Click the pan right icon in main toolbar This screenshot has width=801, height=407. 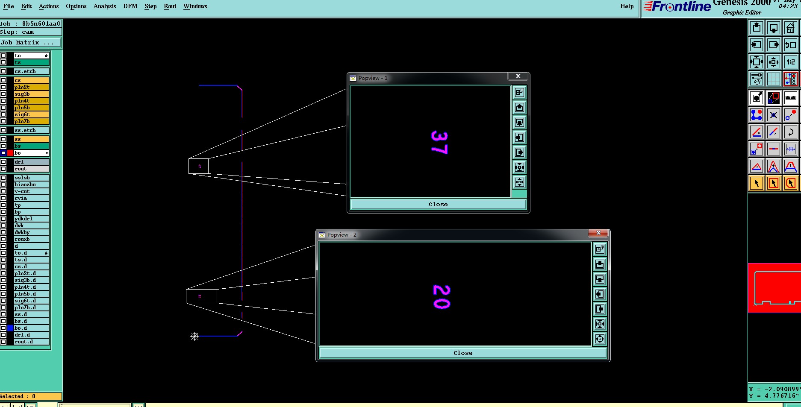pos(774,45)
